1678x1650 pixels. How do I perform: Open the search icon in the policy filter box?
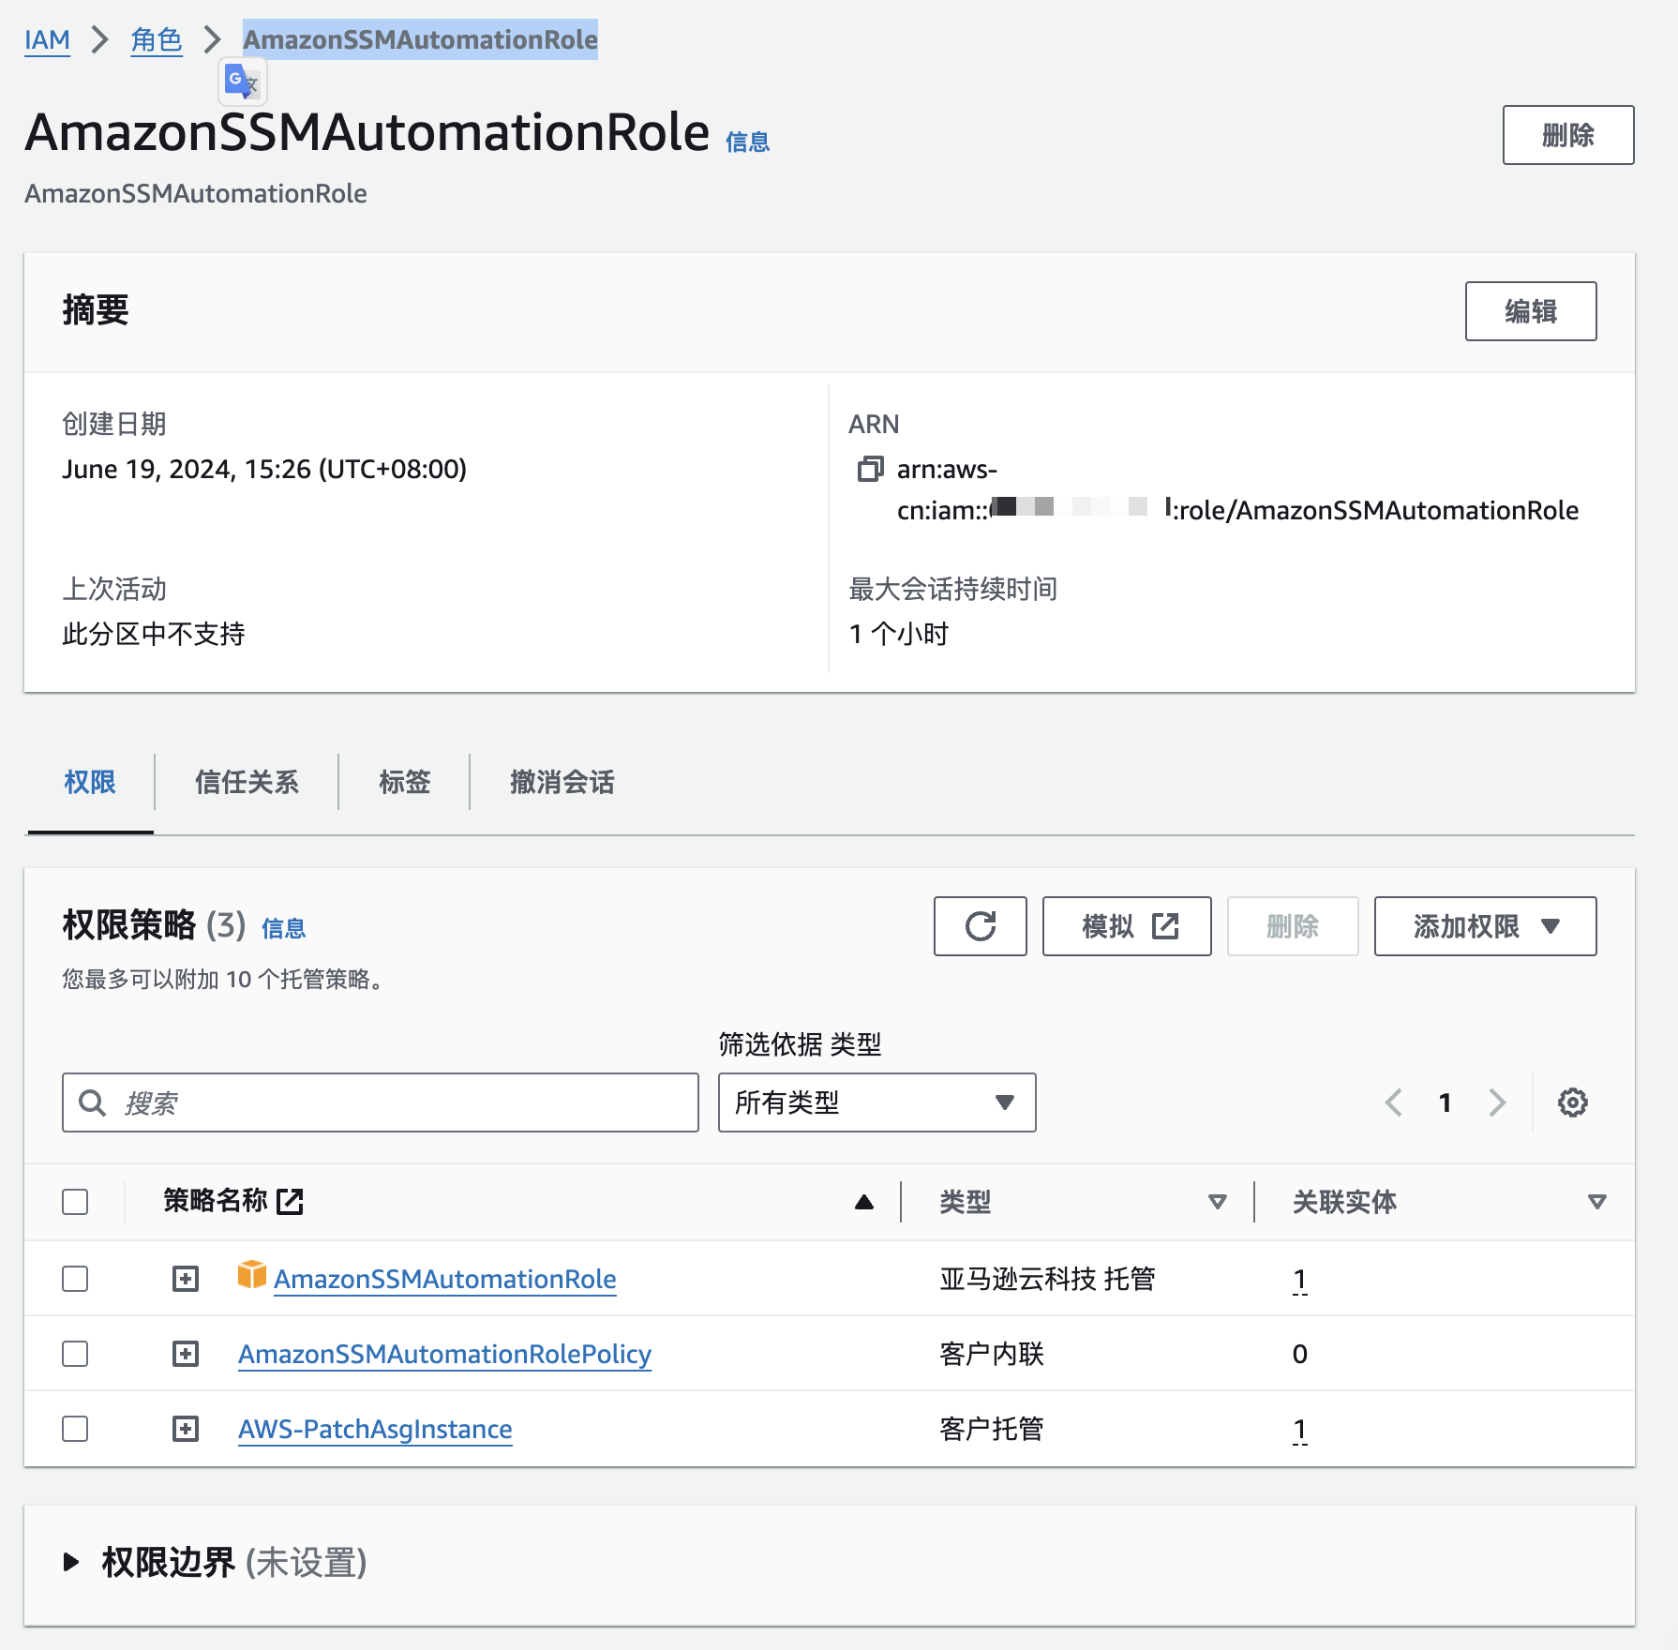point(92,1102)
